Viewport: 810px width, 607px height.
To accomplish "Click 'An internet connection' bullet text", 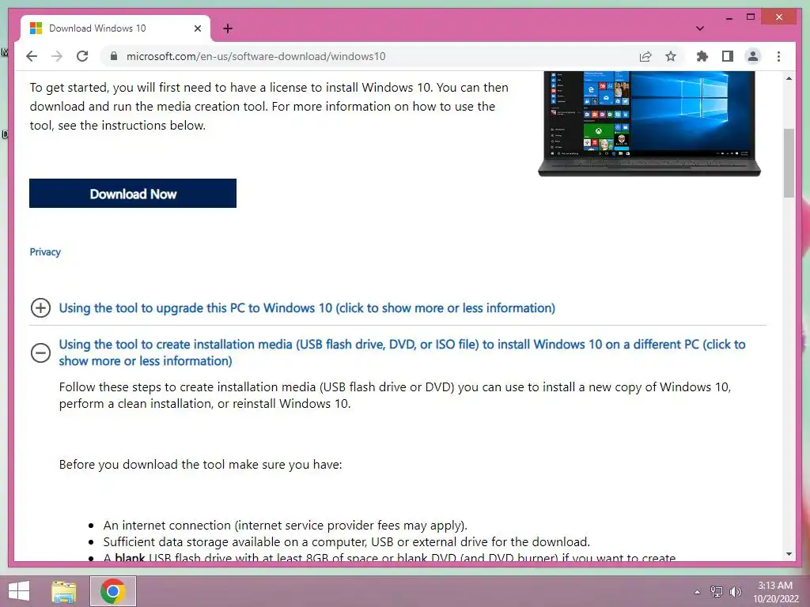I will (285, 526).
